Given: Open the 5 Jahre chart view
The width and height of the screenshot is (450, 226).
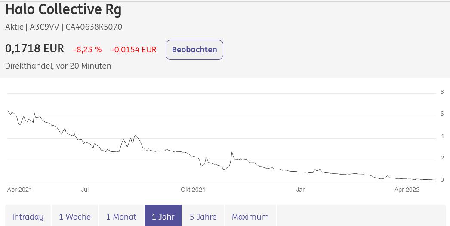Looking at the screenshot, I should point(203,217).
